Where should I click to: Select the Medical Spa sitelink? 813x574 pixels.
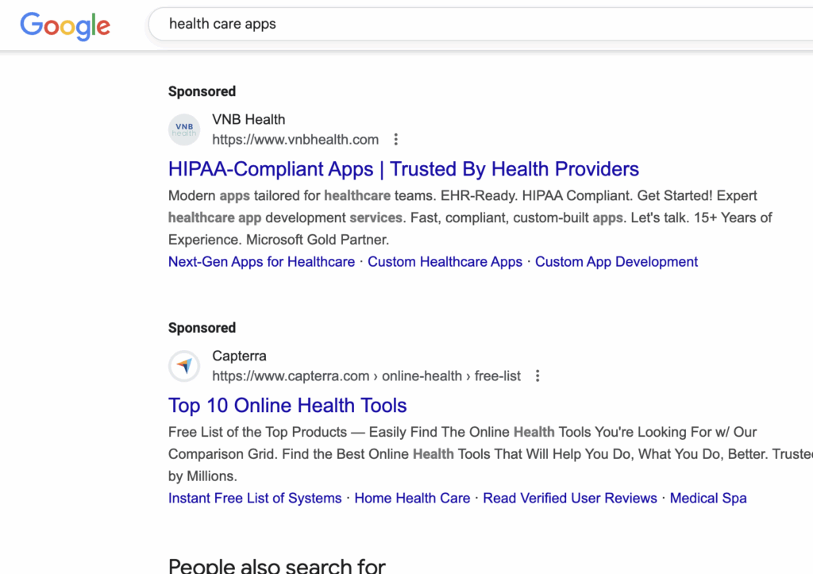click(x=708, y=499)
